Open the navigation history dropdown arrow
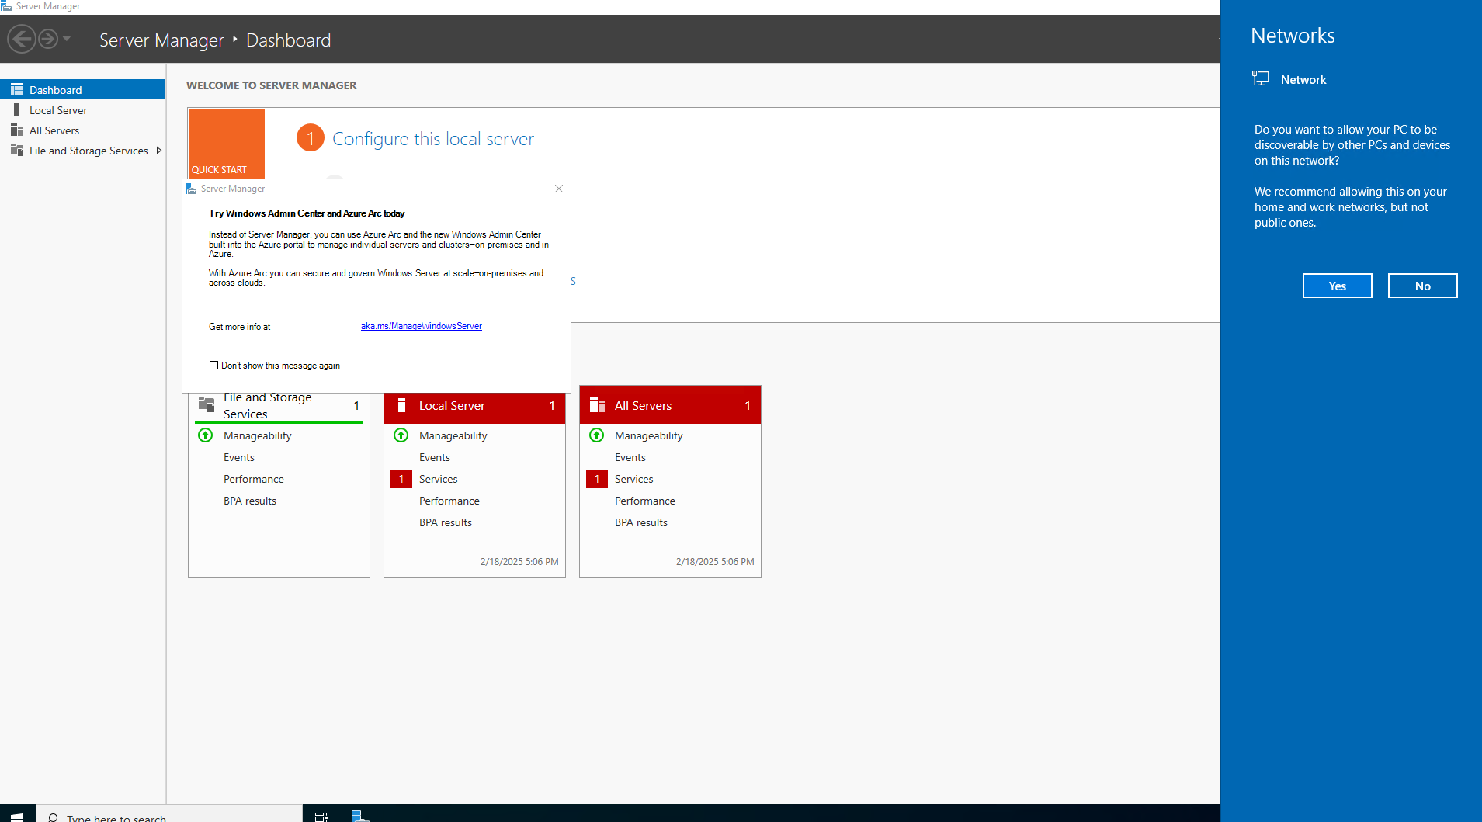1482x822 pixels. pos(67,39)
